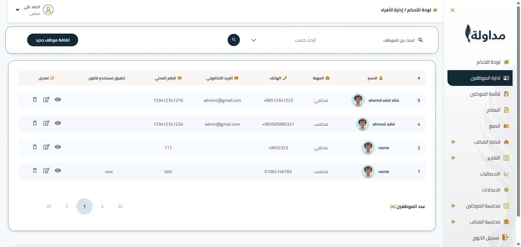This screenshot has height=247, width=521.
Task: Click the تعديل column header
Action: [x=46, y=78]
